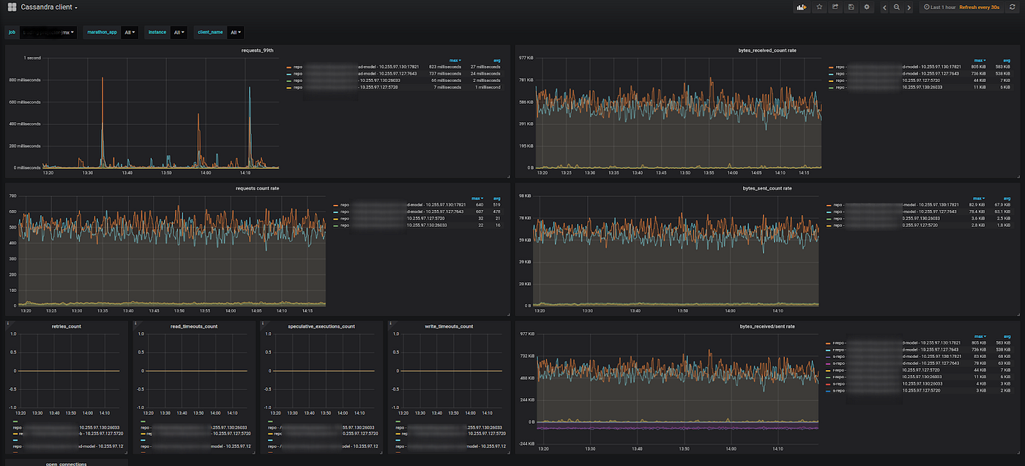Image resolution: width=1025 pixels, height=466 pixels.
Task: Click the Grafana dashboards grid icon
Action: (x=12, y=7)
